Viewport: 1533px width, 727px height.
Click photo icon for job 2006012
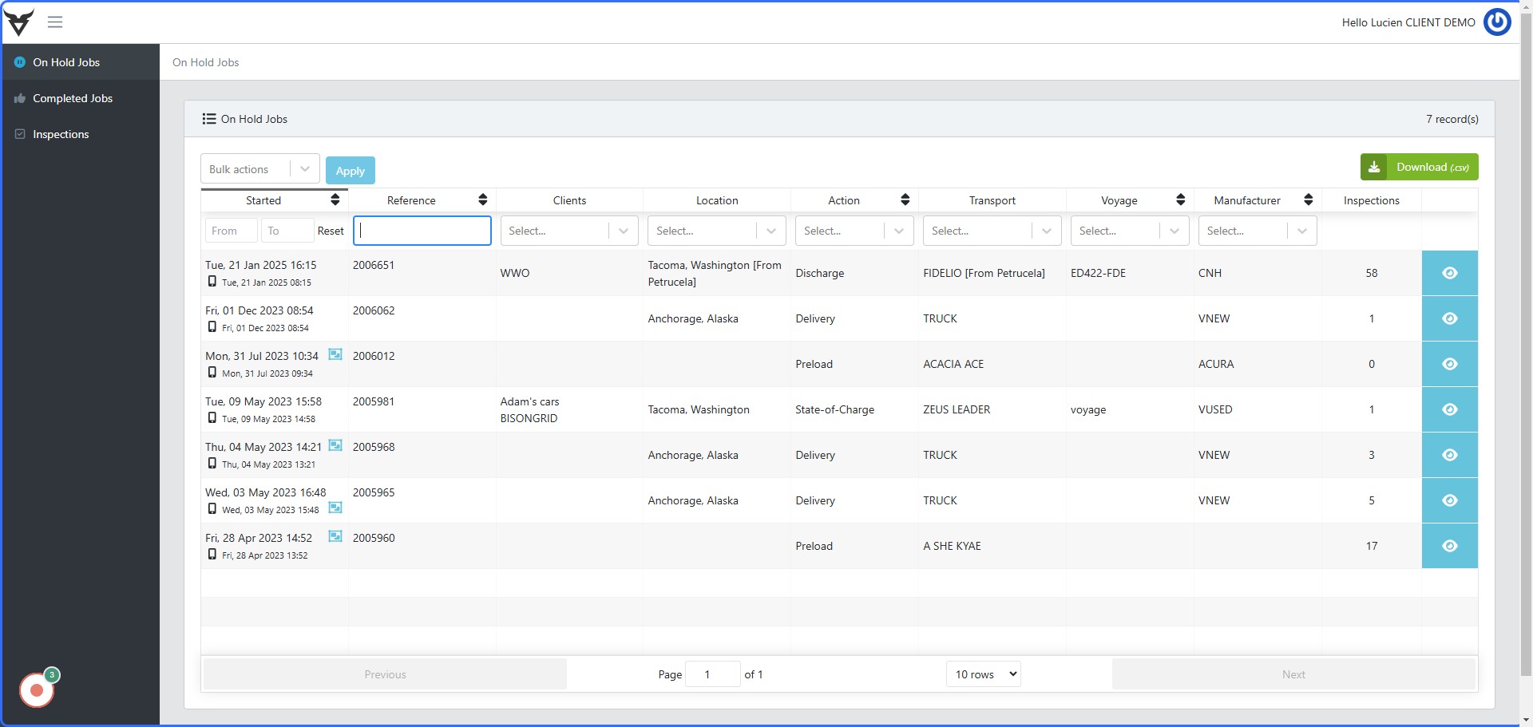click(x=335, y=354)
